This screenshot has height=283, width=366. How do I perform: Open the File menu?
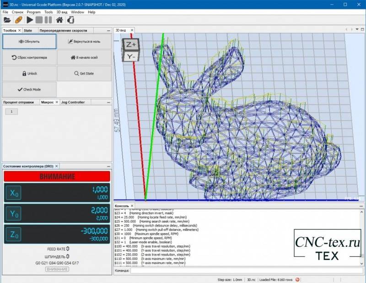[x=5, y=12]
